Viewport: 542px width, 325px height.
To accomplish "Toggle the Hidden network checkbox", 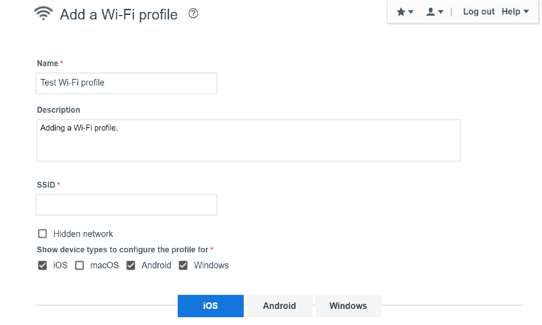I will (43, 234).
